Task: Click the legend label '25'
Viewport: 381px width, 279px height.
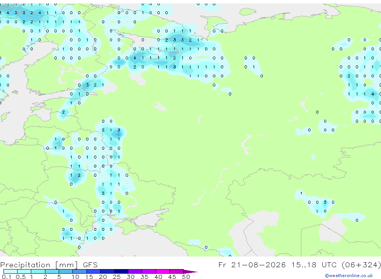Action: (x=117, y=277)
